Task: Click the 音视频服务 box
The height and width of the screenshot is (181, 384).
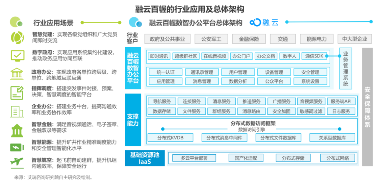Action: [311, 102]
